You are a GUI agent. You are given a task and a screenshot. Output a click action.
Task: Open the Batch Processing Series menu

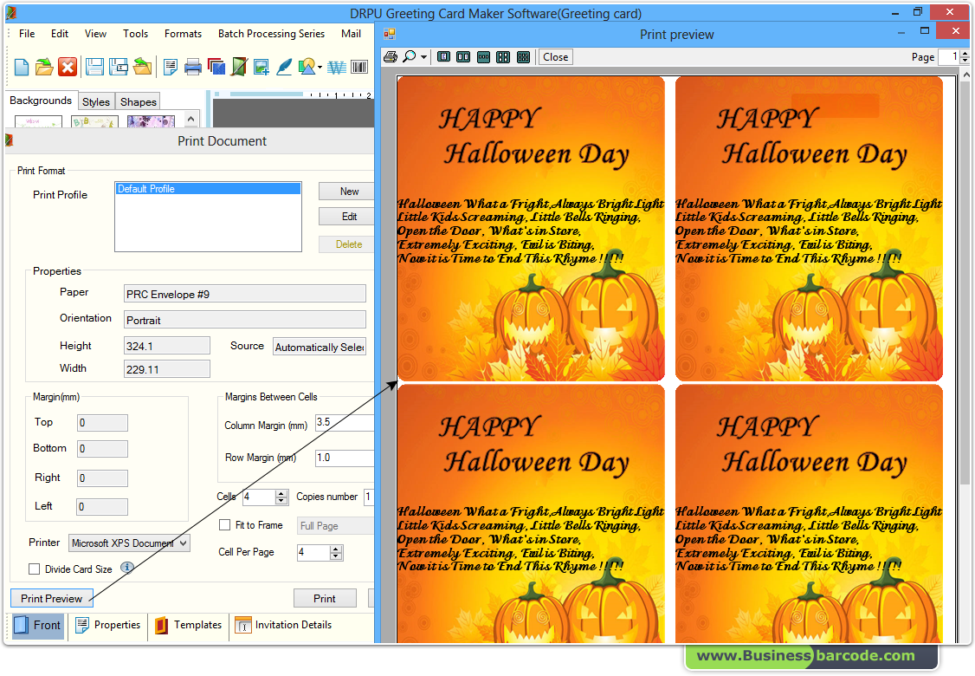pos(271,34)
